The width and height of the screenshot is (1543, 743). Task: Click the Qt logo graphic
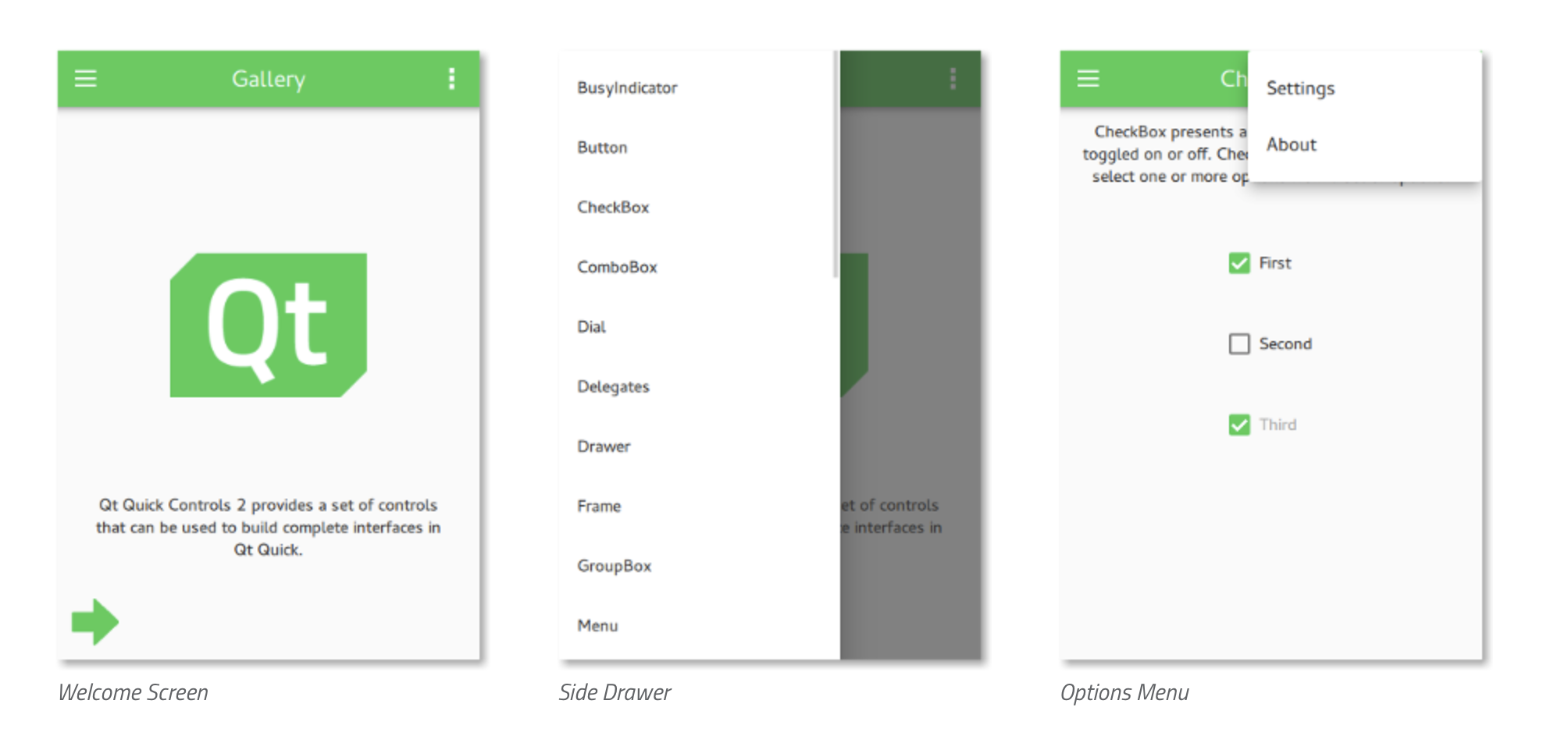pyautogui.click(x=268, y=325)
